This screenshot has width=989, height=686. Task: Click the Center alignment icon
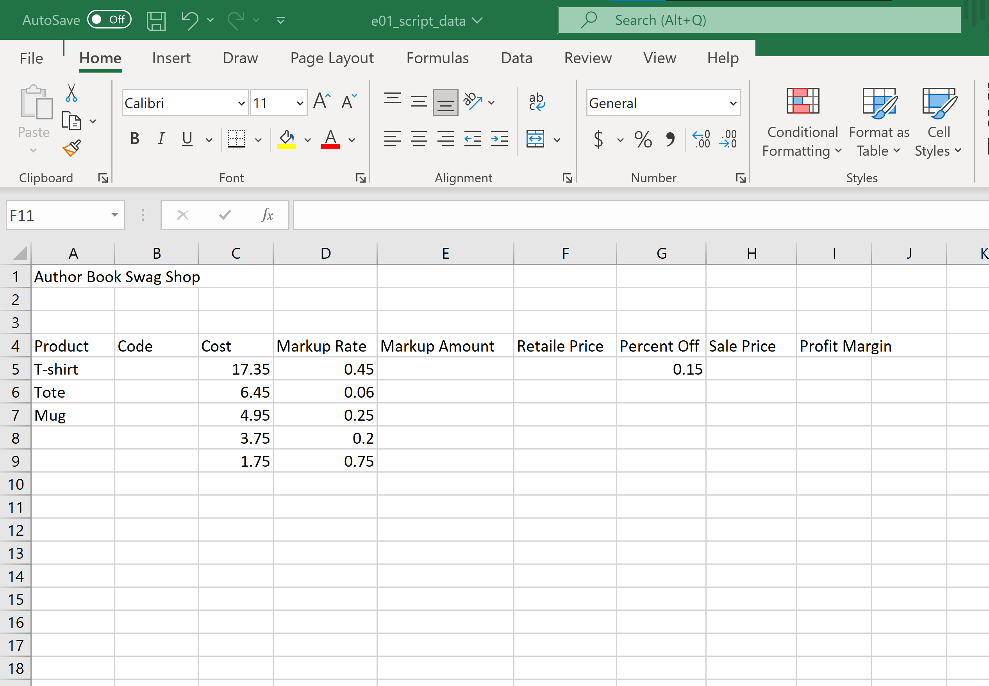[419, 139]
